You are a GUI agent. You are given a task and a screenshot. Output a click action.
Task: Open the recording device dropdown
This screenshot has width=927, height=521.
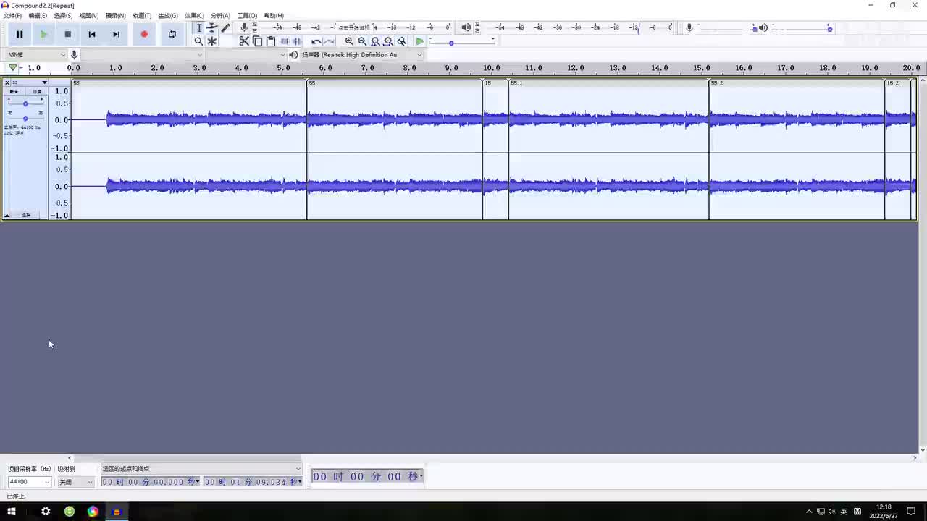142,54
